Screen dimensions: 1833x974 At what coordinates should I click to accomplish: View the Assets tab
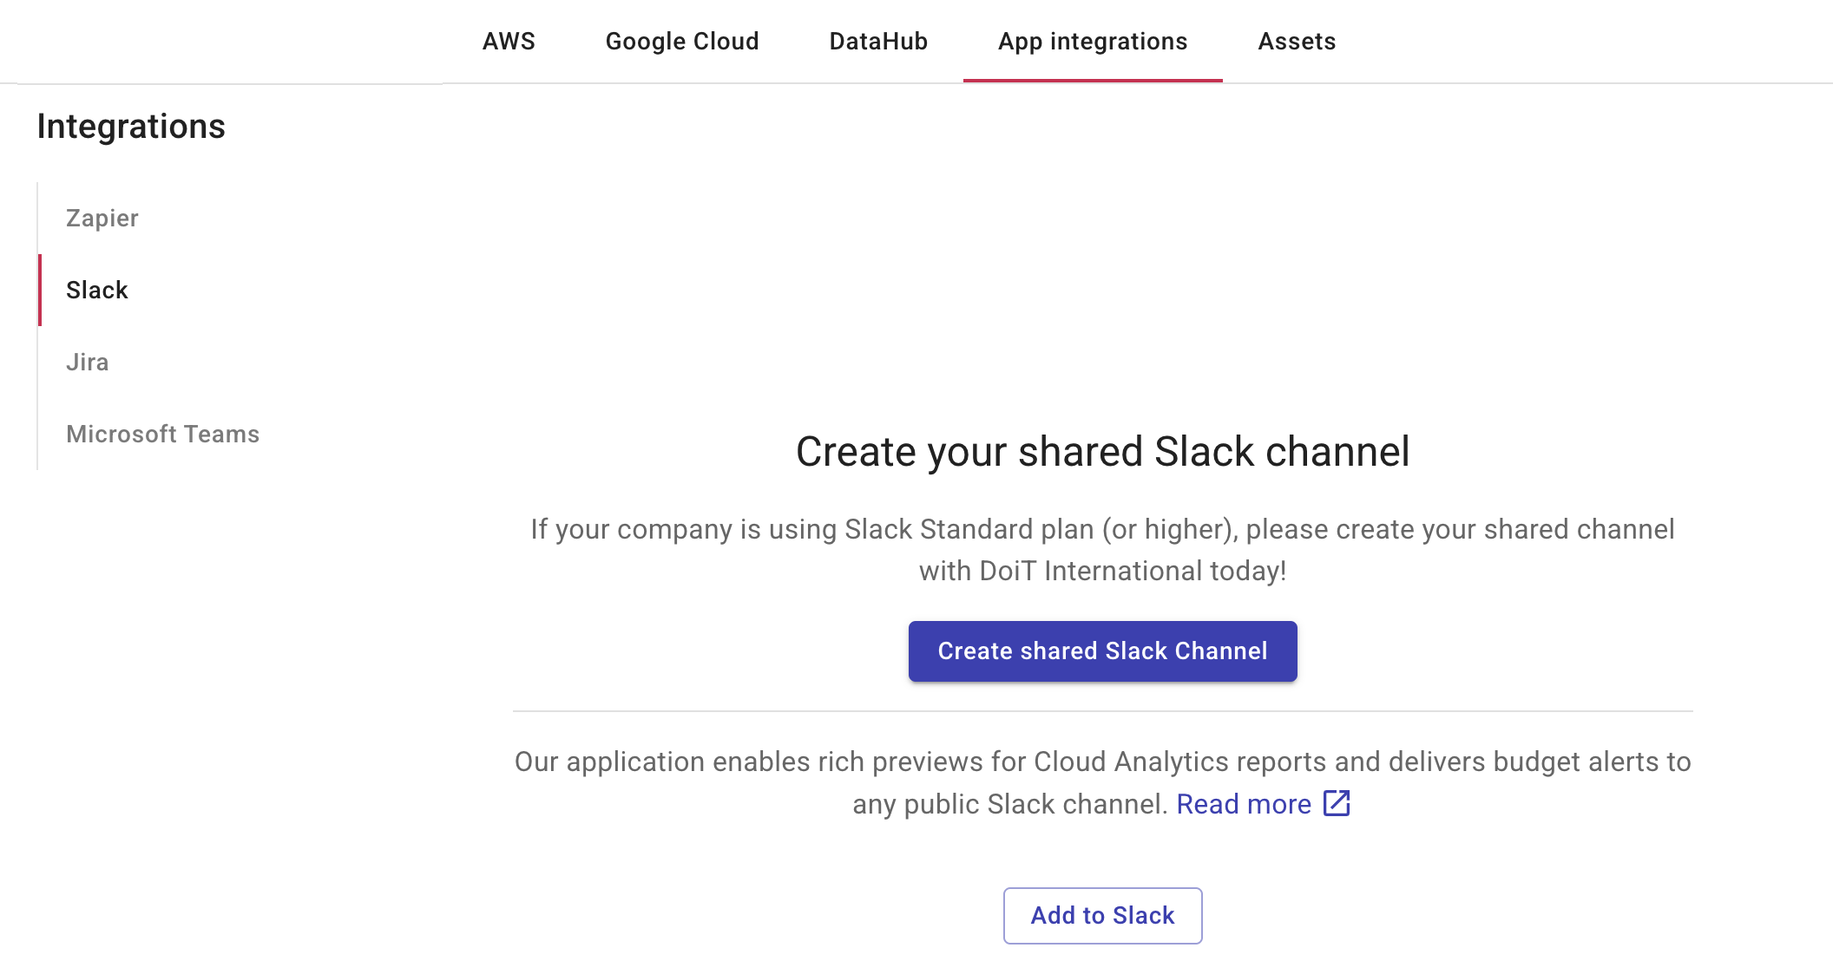click(x=1297, y=41)
